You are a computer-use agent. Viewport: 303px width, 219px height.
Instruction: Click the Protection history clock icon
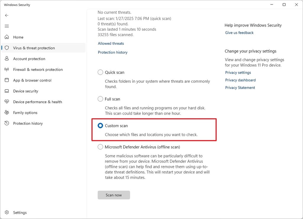pyautogui.click(x=7, y=123)
